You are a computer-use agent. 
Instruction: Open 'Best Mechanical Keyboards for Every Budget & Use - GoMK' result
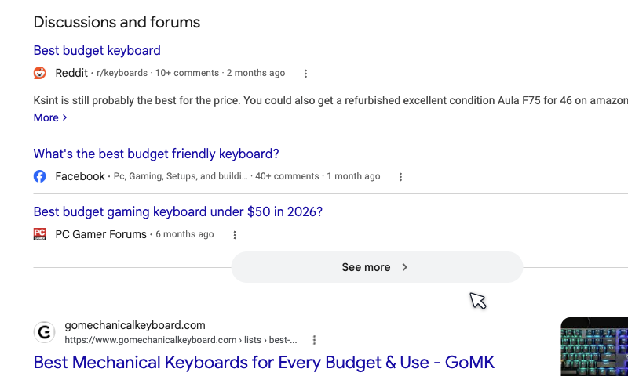(x=264, y=363)
